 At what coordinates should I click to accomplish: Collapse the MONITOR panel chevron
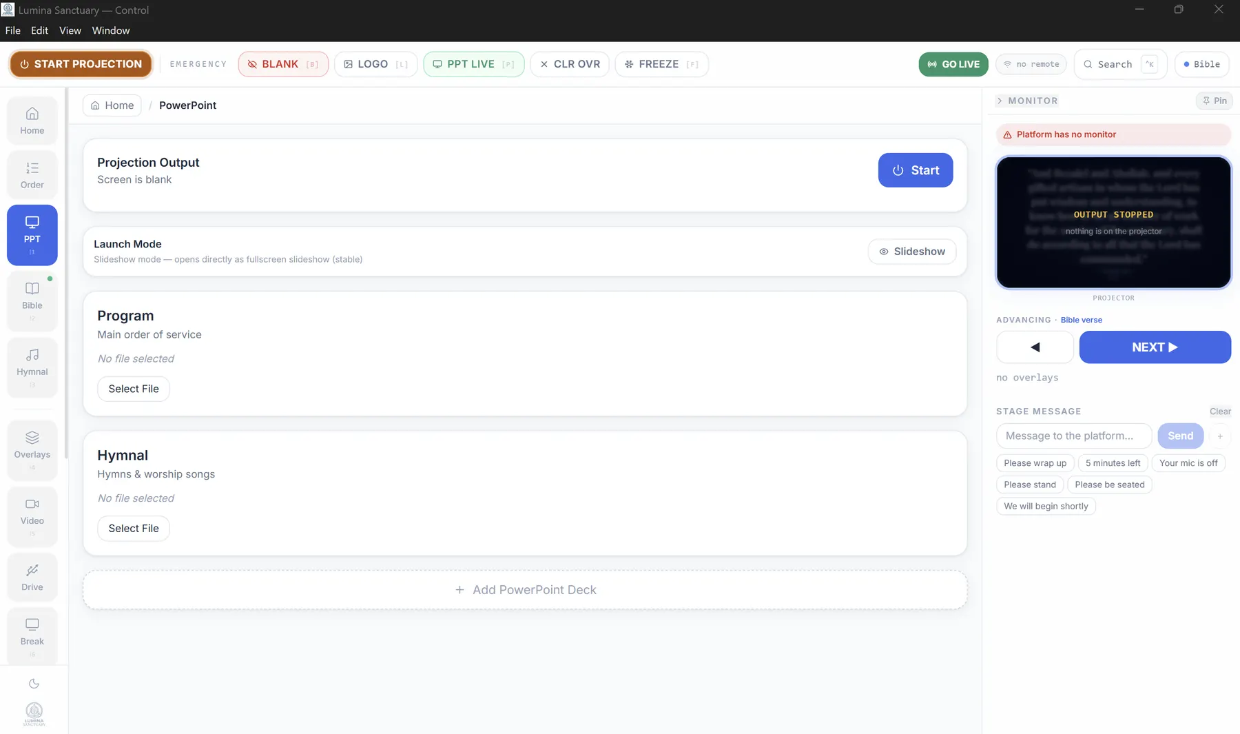pyautogui.click(x=1000, y=101)
